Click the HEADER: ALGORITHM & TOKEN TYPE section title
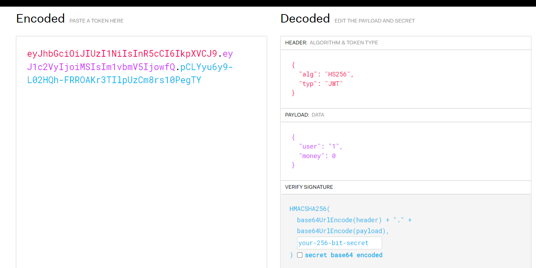This screenshot has height=268, width=536. [x=331, y=43]
